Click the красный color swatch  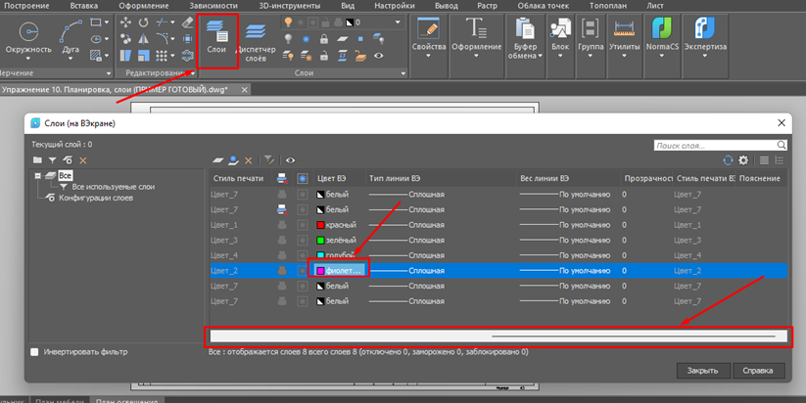tap(319, 225)
